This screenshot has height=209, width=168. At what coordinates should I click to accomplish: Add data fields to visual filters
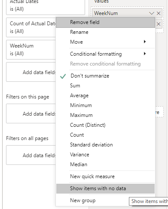coord(31,72)
